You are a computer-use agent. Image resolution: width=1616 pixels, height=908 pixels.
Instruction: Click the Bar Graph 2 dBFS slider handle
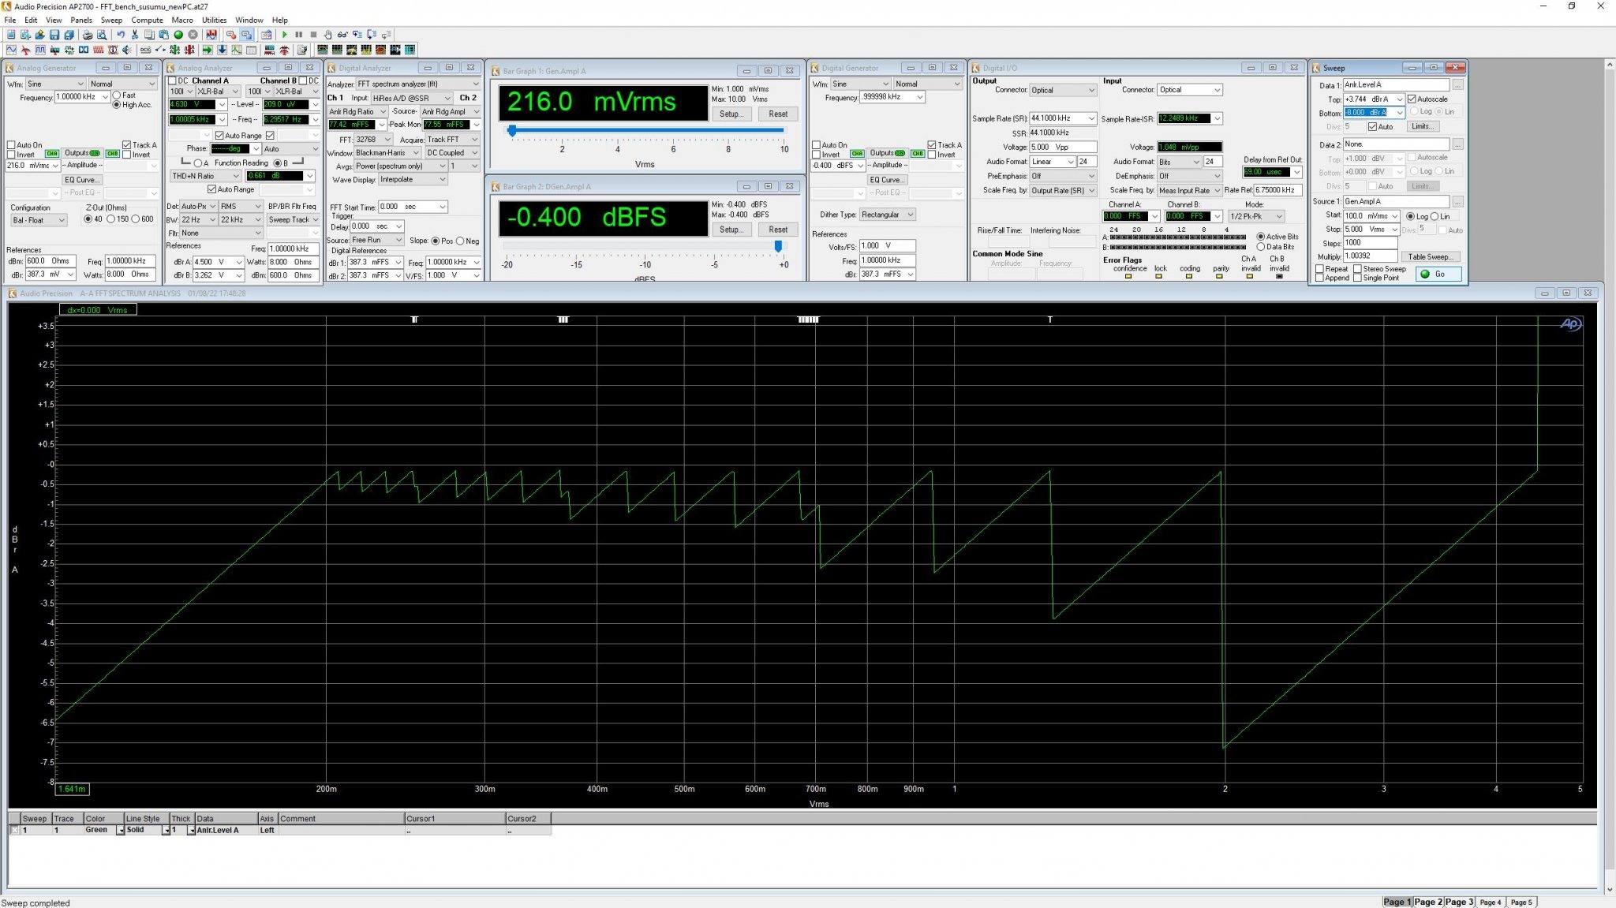click(x=779, y=246)
